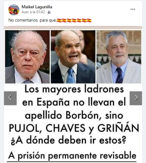Image resolution: width=146 pixels, height=163 pixels.
Task: Select the right photo of the bearded man
Action: (x=119, y=57)
